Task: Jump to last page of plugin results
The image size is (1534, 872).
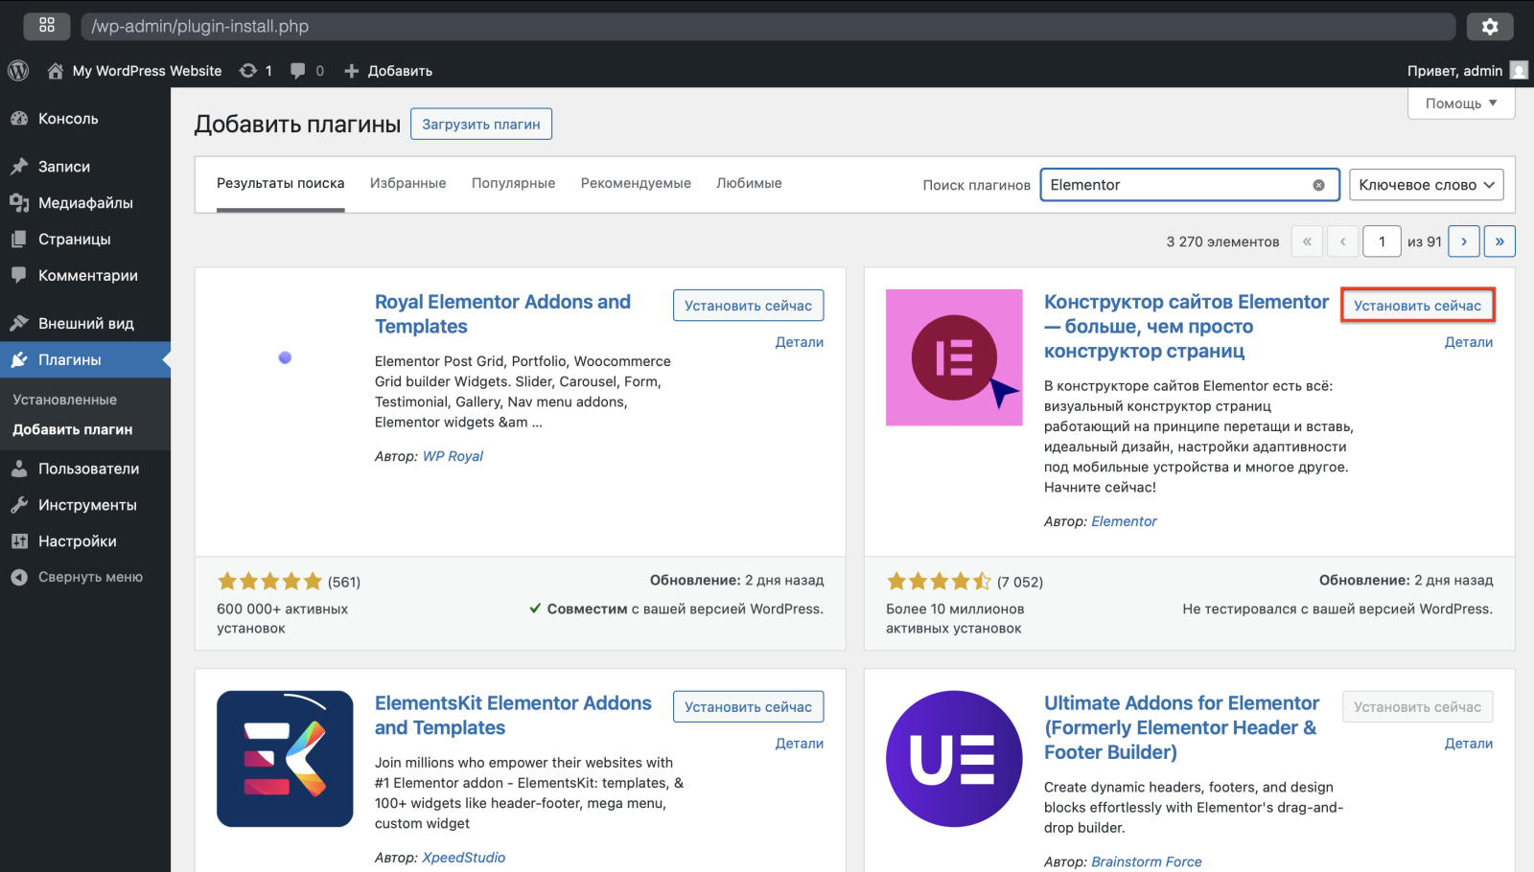Action: point(1499,241)
